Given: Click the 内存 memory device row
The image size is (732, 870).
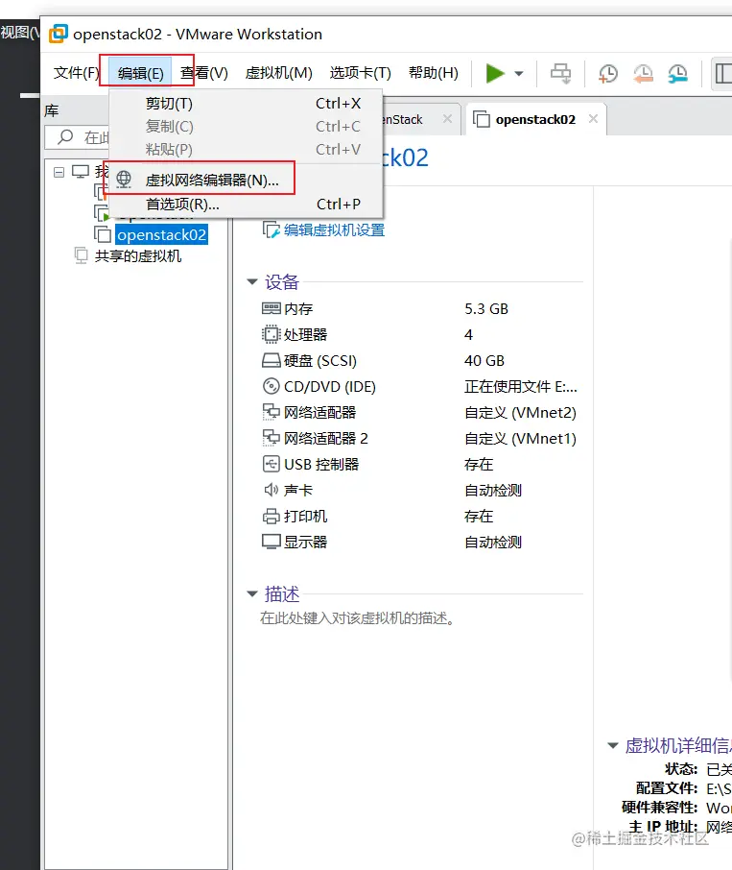Looking at the screenshot, I should pyautogui.click(x=419, y=308).
